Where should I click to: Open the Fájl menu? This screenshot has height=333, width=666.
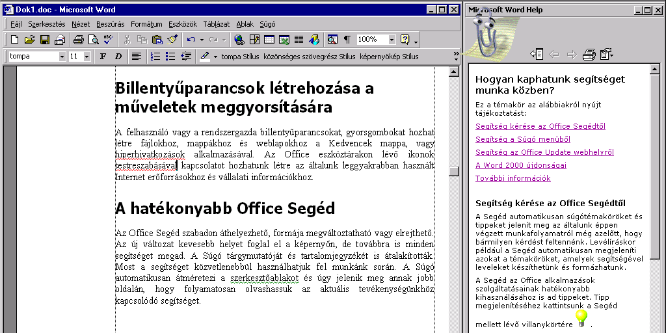click(16, 24)
